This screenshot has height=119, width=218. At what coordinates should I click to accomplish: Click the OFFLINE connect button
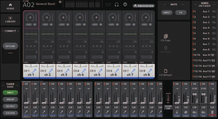point(10,46)
